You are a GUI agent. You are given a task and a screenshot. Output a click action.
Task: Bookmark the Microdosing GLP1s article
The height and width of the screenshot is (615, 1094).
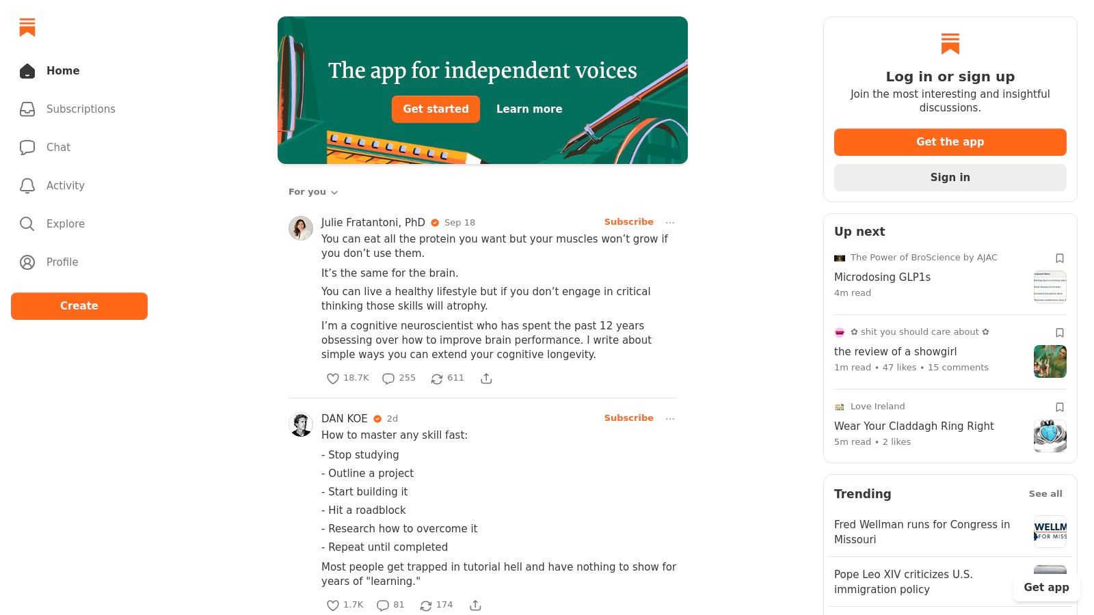(x=1060, y=258)
